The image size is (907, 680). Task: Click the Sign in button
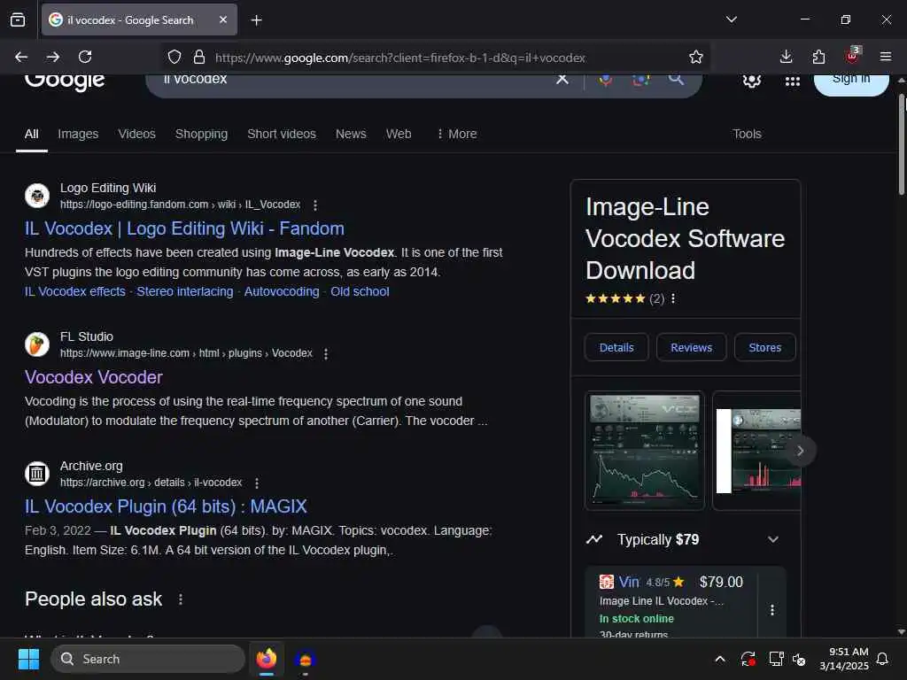851,82
